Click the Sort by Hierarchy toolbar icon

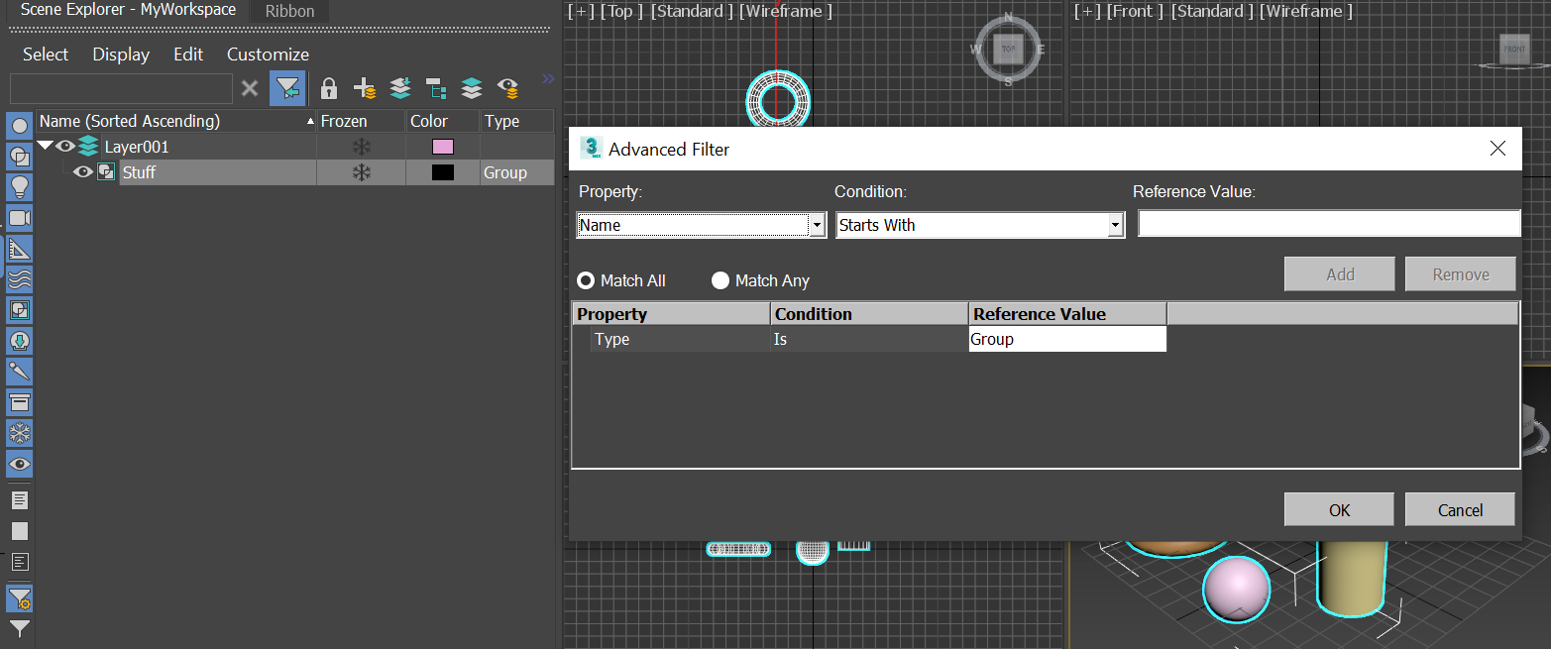click(436, 88)
